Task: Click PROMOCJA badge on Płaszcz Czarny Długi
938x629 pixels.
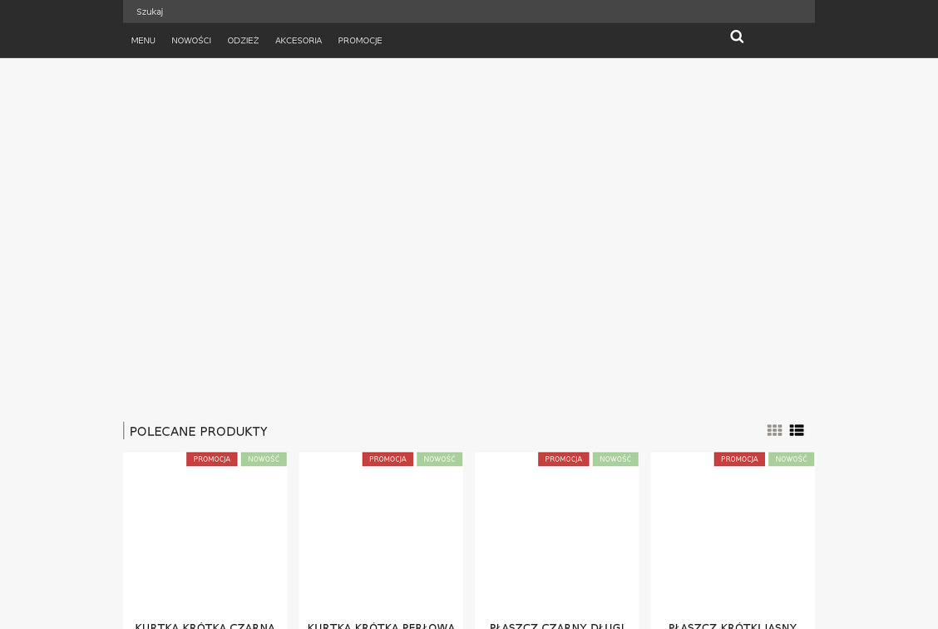Action: coord(564,459)
